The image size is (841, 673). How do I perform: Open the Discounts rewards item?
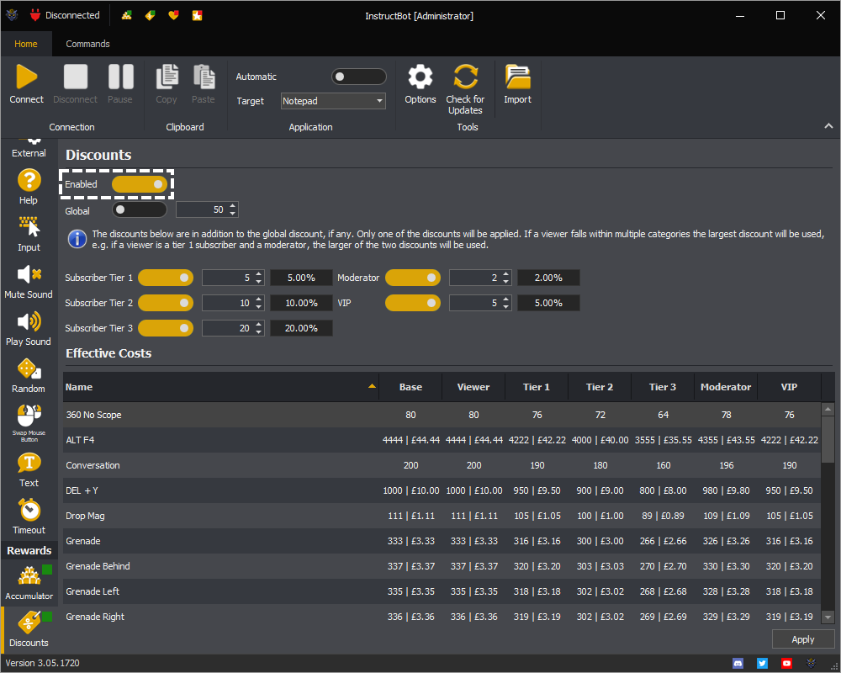click(x=29, y=629)
